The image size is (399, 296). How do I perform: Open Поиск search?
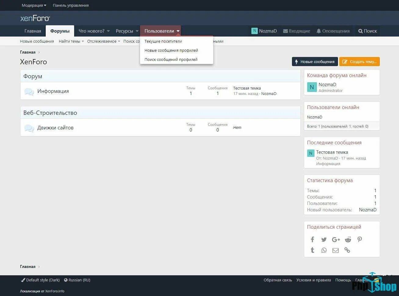coord(368,31)
